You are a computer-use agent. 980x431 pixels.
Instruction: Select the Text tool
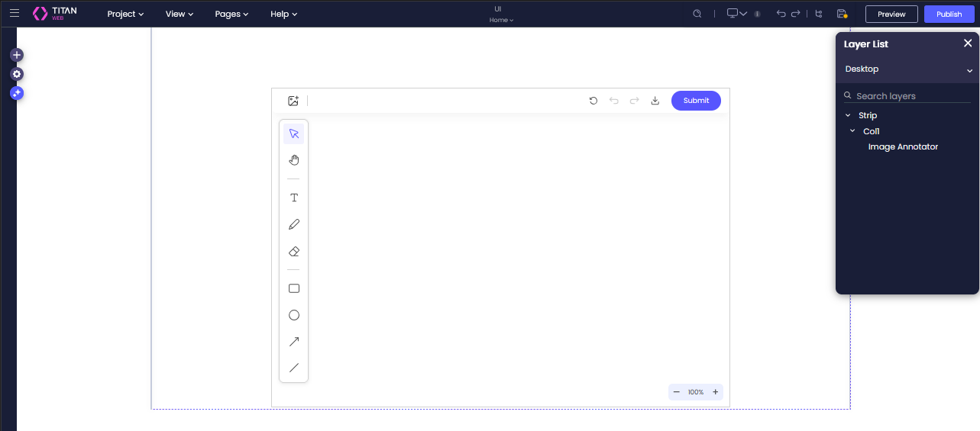click(x=294, y=198)
